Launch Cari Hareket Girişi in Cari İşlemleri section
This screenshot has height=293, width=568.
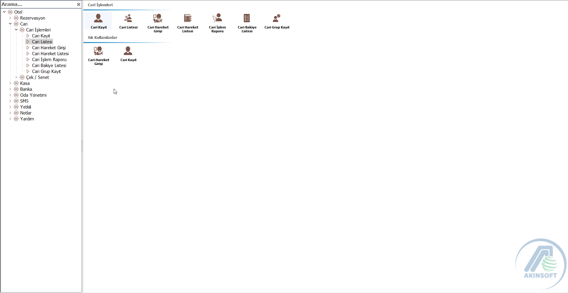158,23
